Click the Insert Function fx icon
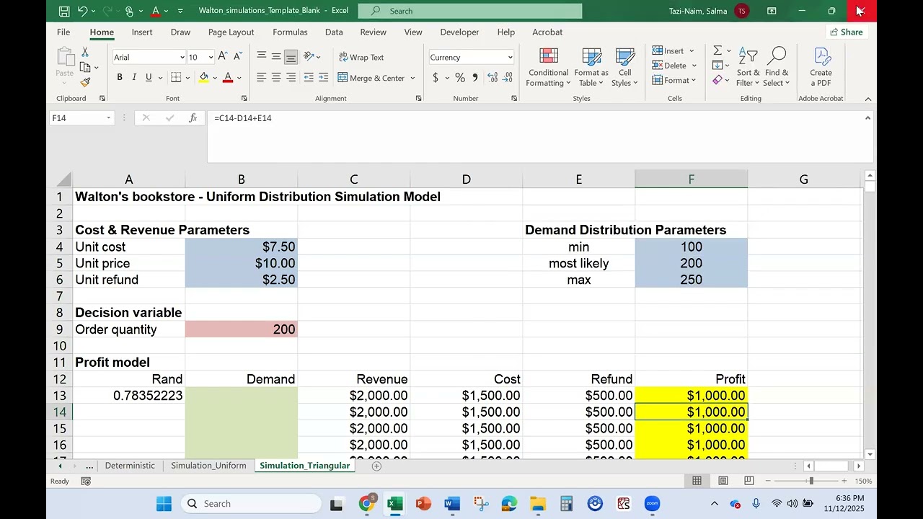The width and height of the screenshot is (923, 519). click(x=193, y=117)
